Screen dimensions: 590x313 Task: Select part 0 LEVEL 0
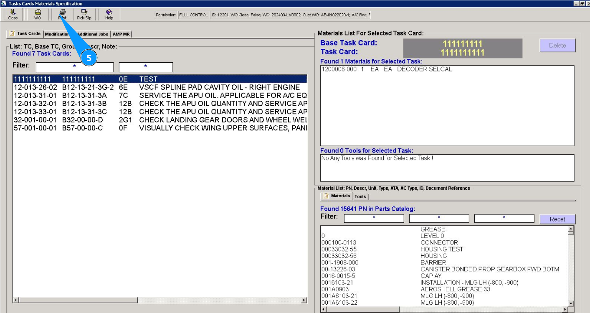[444, 236]
